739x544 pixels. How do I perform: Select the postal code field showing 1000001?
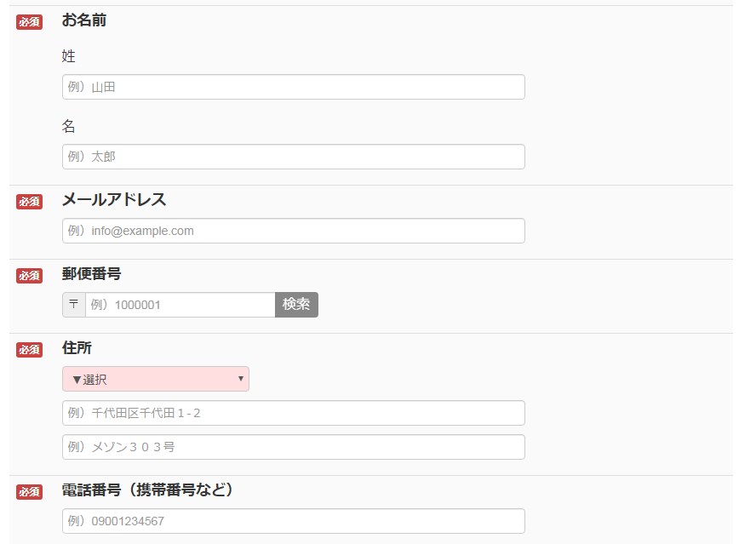coord(180,305)
